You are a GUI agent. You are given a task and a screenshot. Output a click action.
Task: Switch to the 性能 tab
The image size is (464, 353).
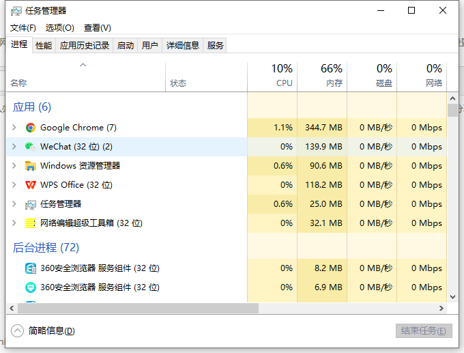[44, 46]
